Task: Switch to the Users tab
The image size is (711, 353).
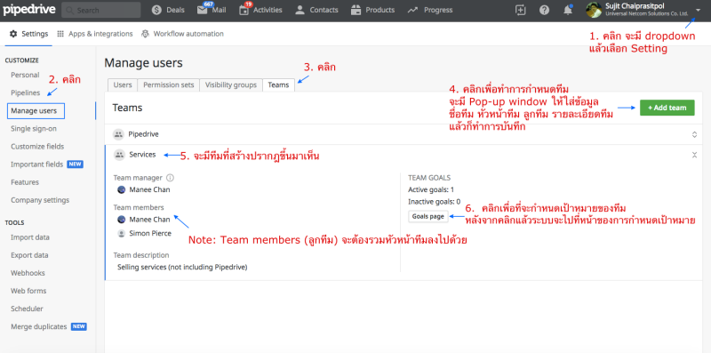Action: (123, 84)
